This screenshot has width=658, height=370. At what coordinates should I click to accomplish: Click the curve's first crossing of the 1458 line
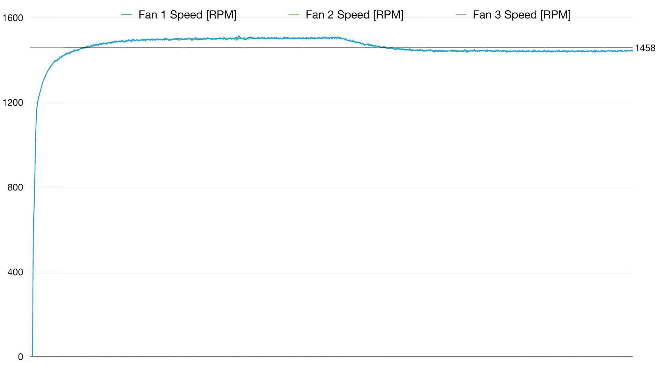point(84,48)
